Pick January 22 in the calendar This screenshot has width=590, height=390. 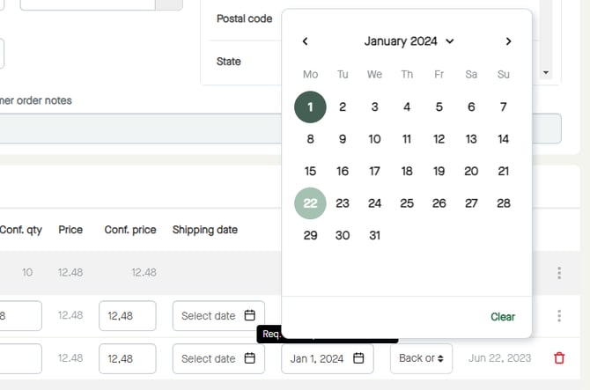point(310,203)
